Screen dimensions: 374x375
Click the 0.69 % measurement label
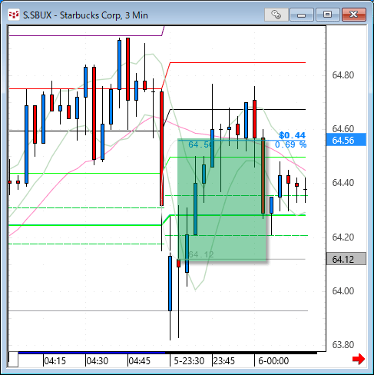(290, 144)
